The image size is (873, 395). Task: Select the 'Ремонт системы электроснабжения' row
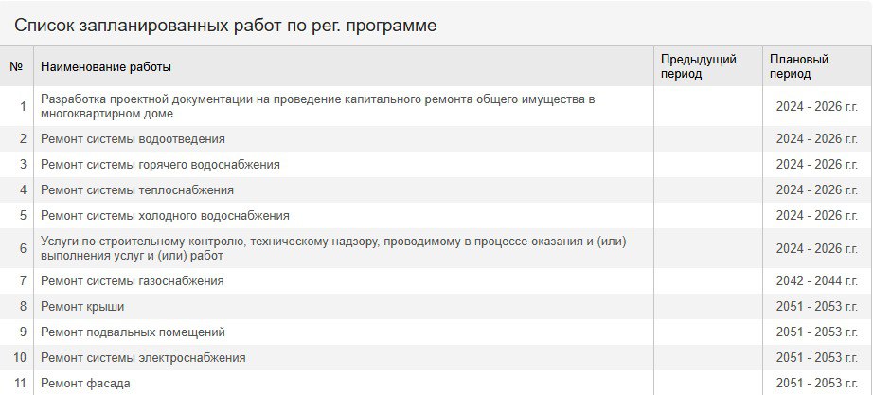(436, 358)
